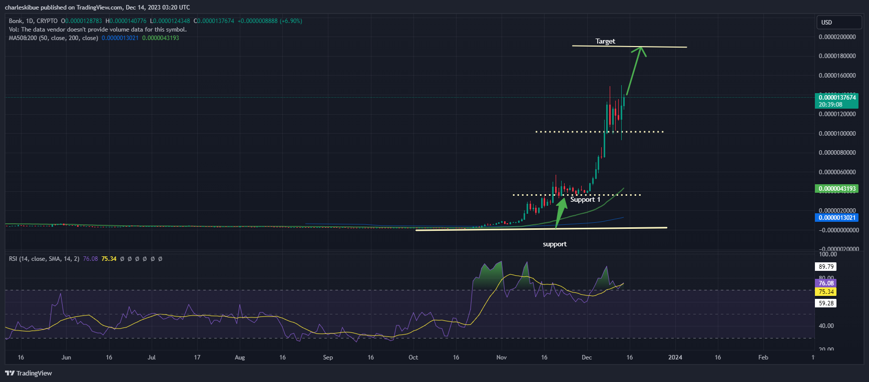Viewport: 869px width, 382px height.
Task: Click the Oct label on the time axis
Action: [413, 357]
